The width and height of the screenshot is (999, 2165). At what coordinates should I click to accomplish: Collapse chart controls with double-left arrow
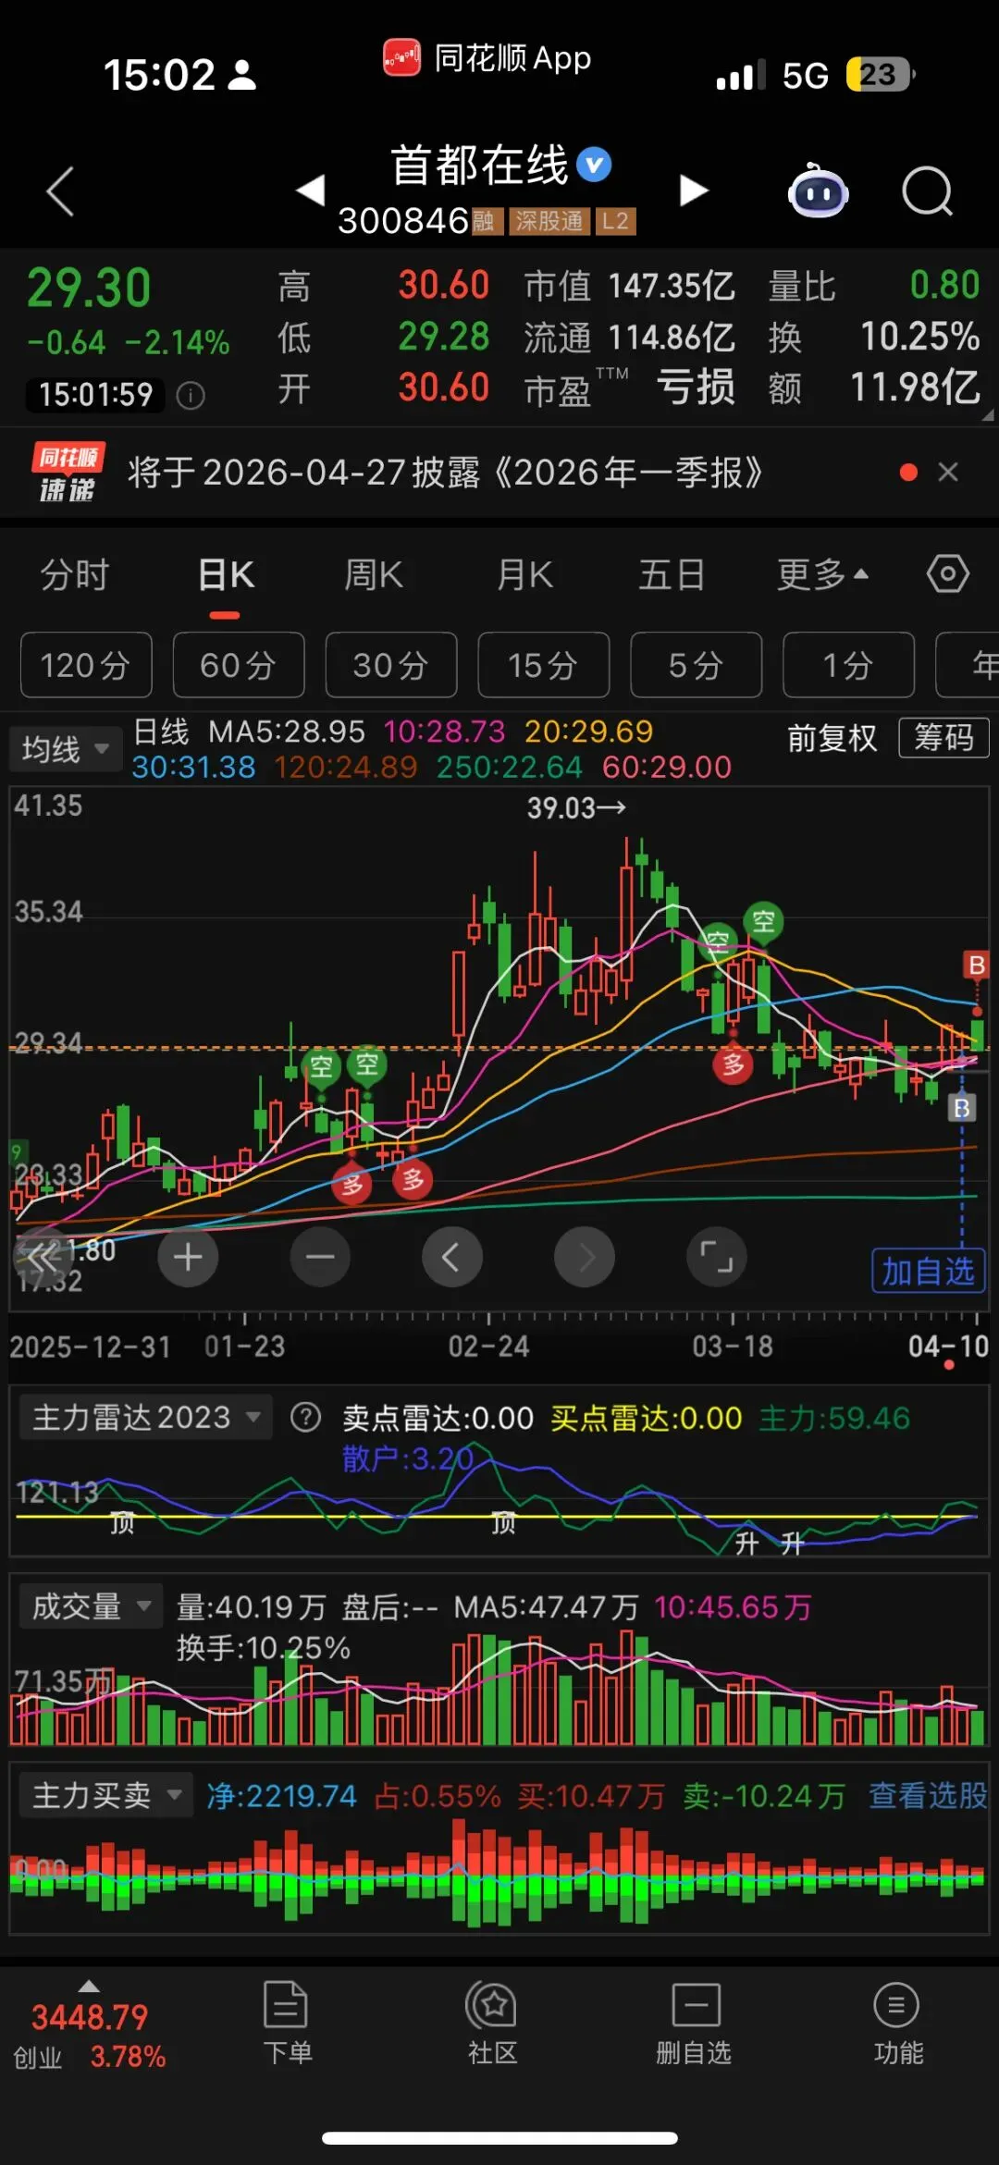[43, 1255]
